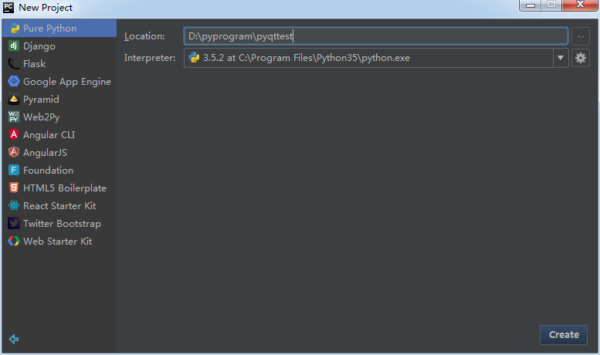Click the Web2Py icon
This screenshot has width=600, height=355.
click(14, 117)
